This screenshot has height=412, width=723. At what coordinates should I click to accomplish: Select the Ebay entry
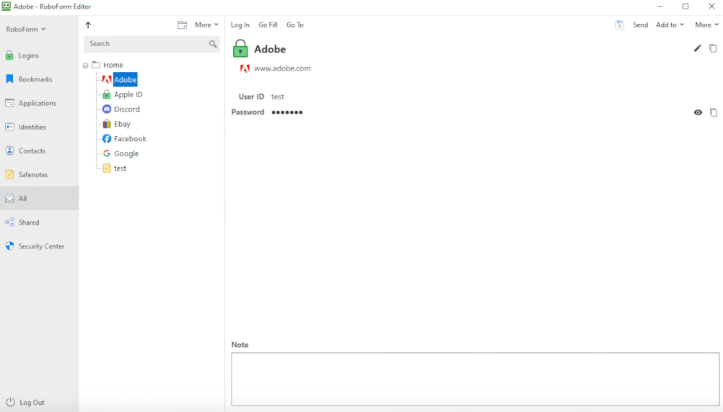(x=122, y=124)
